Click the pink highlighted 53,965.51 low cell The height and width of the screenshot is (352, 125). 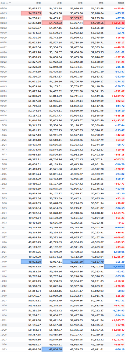(x=73, y=18)
